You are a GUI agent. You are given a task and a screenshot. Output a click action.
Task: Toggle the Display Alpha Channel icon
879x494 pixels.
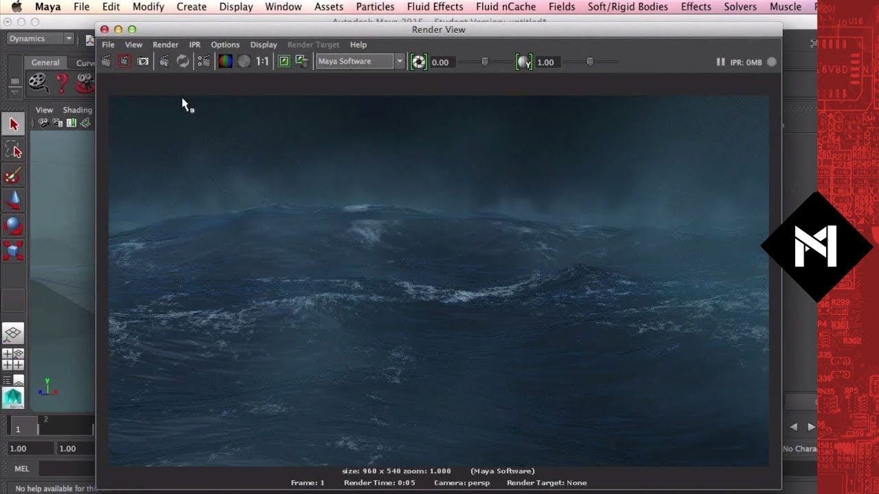pos(244,62)
